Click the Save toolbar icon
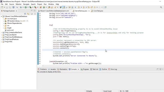Image resolution: width=164 pixels, height=92 pixels. 7,7
